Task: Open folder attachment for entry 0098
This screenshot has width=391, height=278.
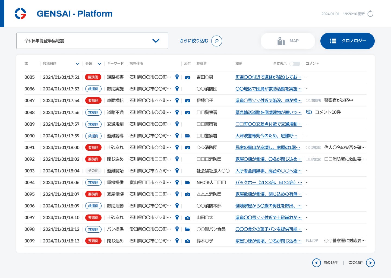Action: [x=187, y=229]
